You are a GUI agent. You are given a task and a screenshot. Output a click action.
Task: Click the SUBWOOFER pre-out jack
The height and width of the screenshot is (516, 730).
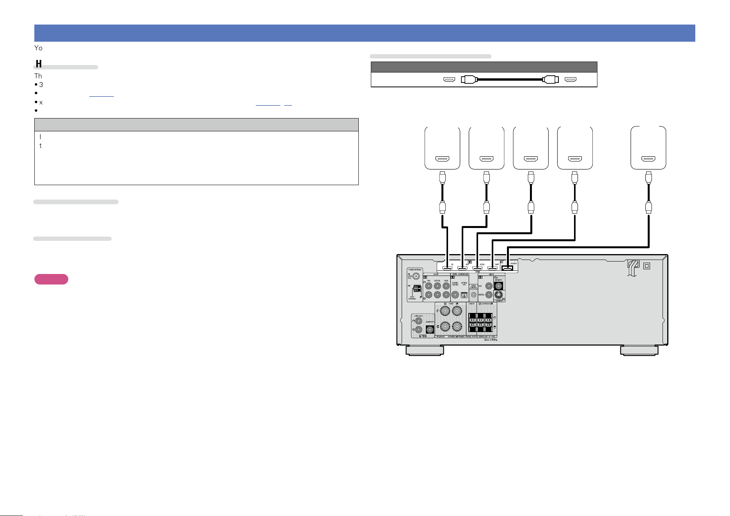point(430,329)
